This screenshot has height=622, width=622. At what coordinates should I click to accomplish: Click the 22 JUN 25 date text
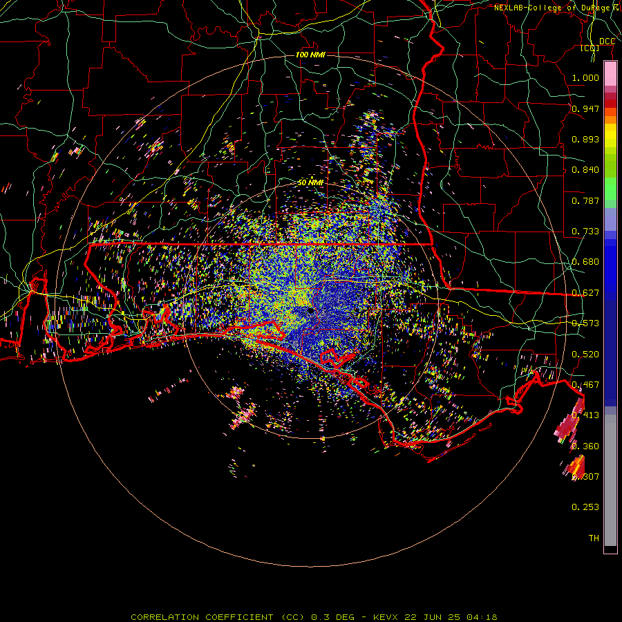click(x=432, y=617)
